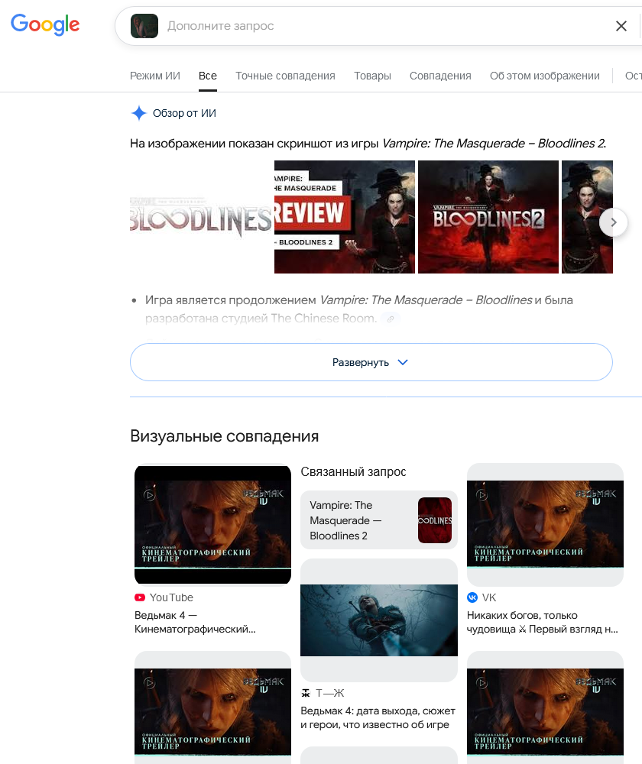This screenshot has width=642, height=764.
Task: Expand the AI overview with 'Развернуть'
Action: 371,362
